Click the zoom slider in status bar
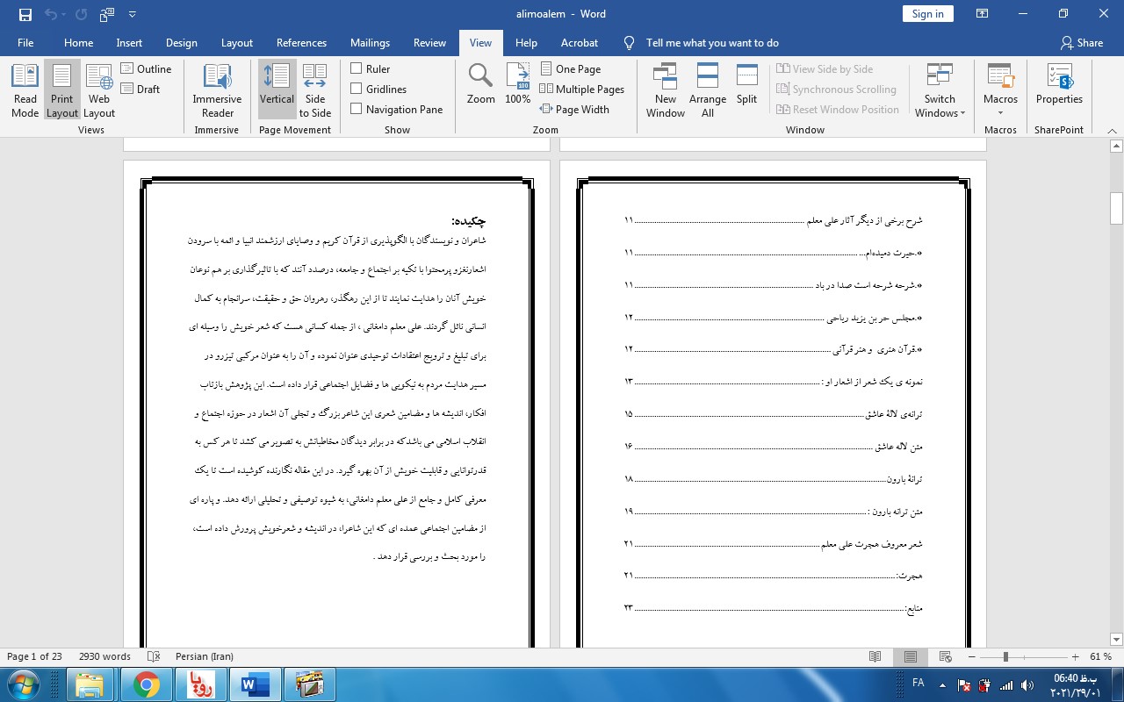Image resolution: width=1124 pixels, height=702 pixels. tap(1005, 657)
